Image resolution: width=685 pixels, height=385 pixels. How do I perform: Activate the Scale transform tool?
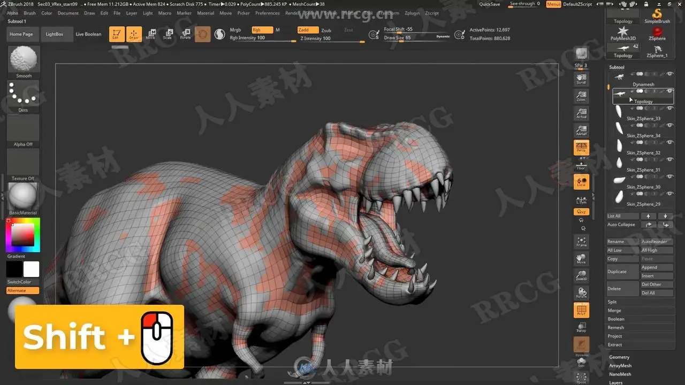(x=168, y=34)
